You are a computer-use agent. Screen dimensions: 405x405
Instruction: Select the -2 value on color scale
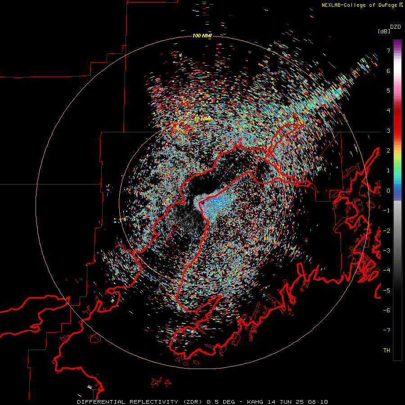click(x=387, y=231)
